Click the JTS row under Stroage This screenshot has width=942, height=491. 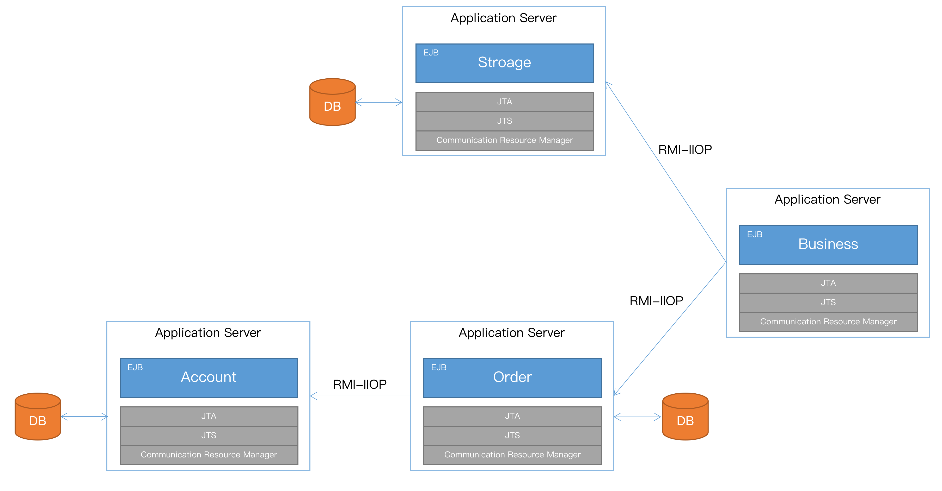pos(505,121)
